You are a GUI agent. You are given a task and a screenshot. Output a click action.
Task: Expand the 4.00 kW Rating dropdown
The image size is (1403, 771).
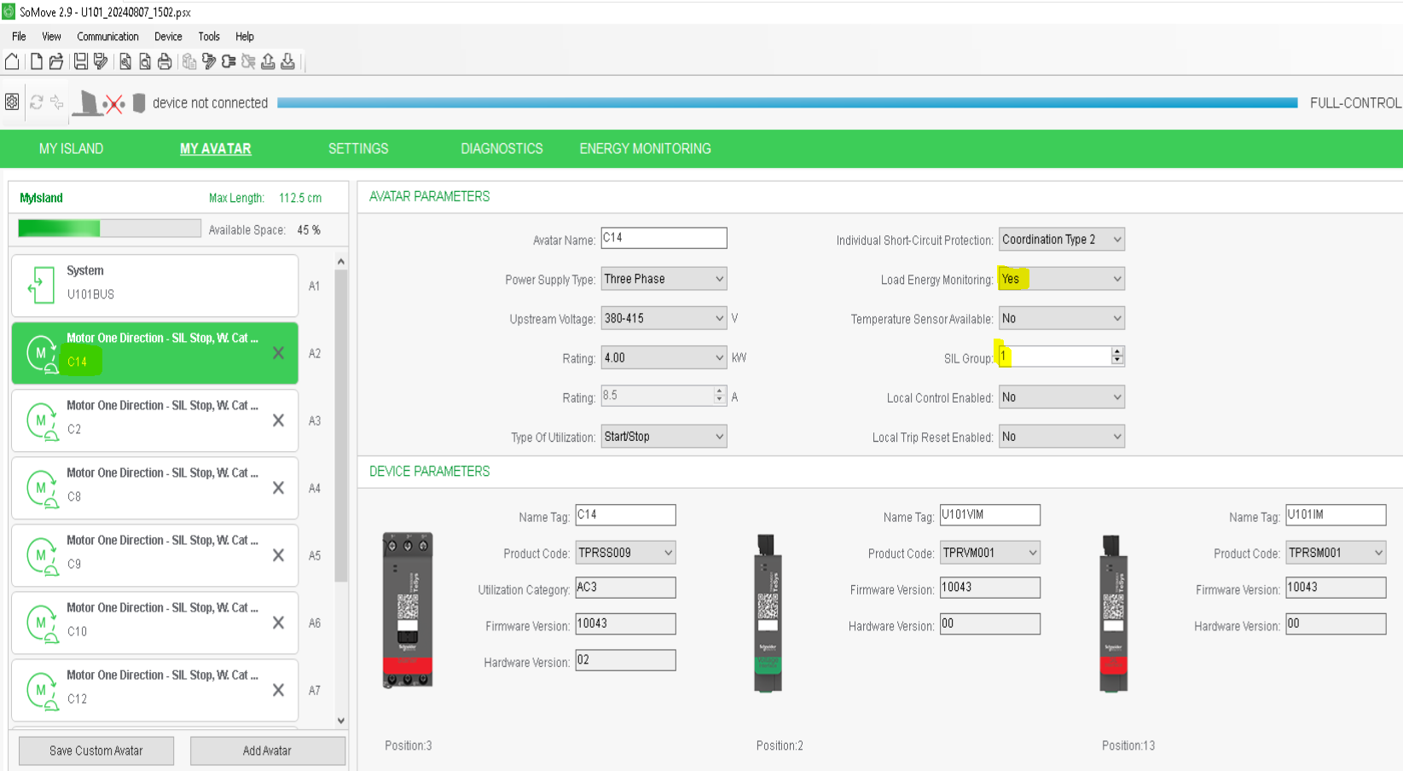(x=664, y=357)
